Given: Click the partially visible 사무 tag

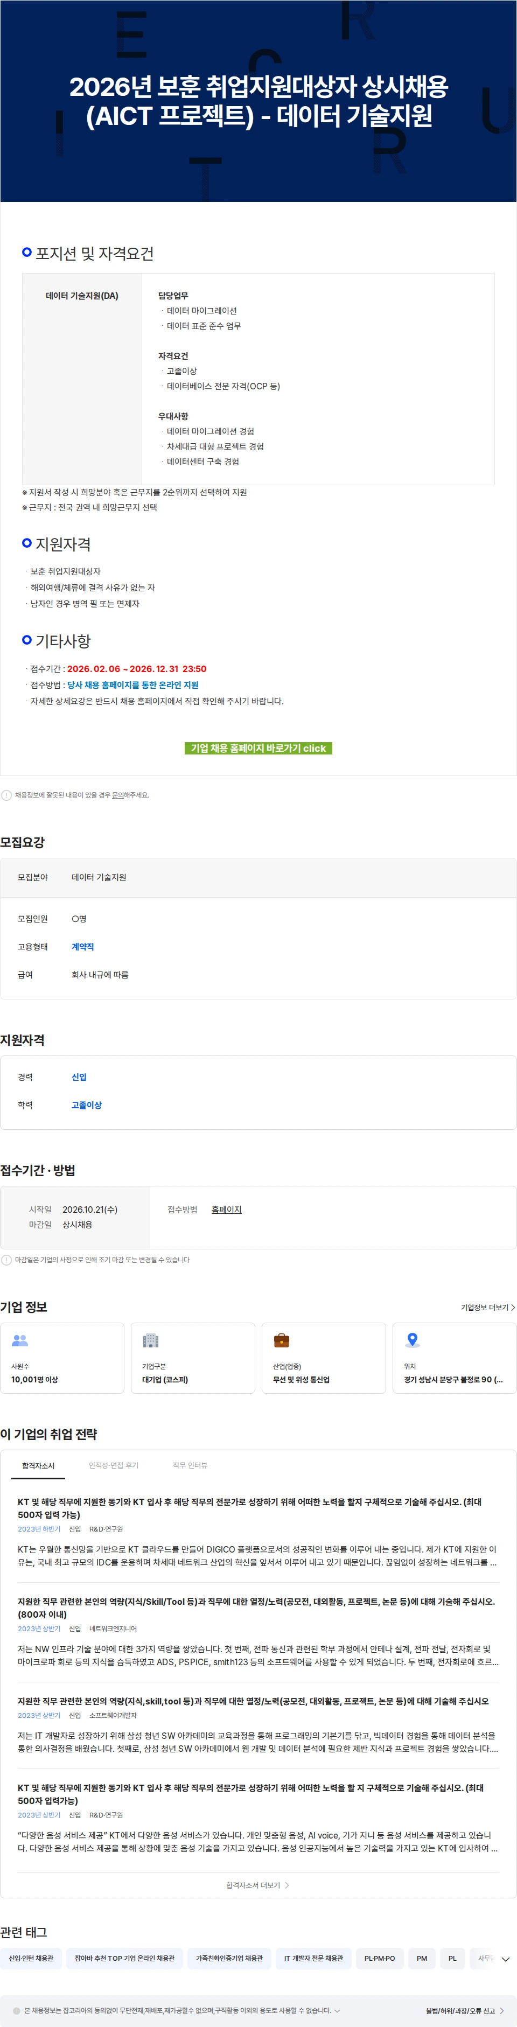Looking at the screenshot, I should 483,1958.
